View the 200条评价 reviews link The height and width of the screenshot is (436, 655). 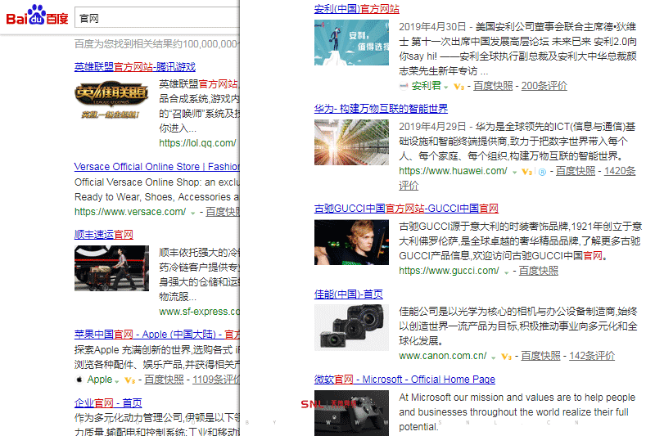point(544,86)
